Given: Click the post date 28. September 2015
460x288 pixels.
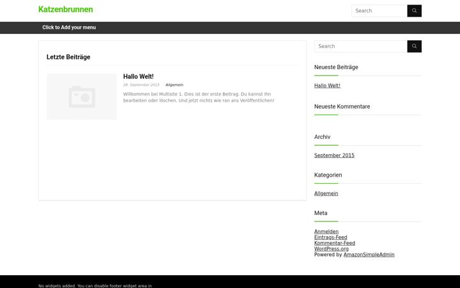Looking at the screenshot, I should pos(141,85).
